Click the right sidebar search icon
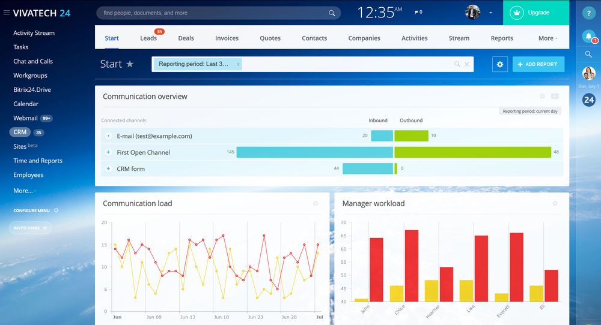 coord(588,55)
